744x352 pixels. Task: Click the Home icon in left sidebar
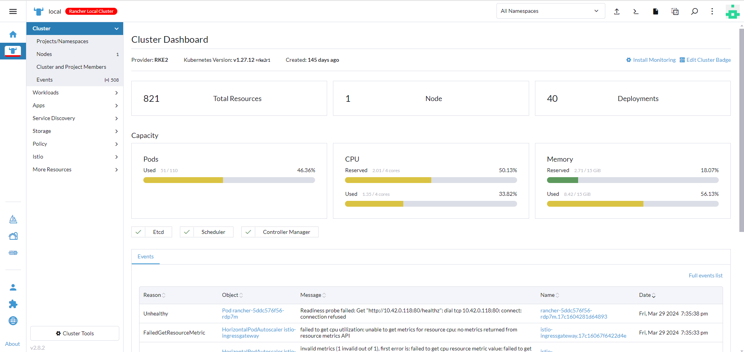click(x=13, y=34)
